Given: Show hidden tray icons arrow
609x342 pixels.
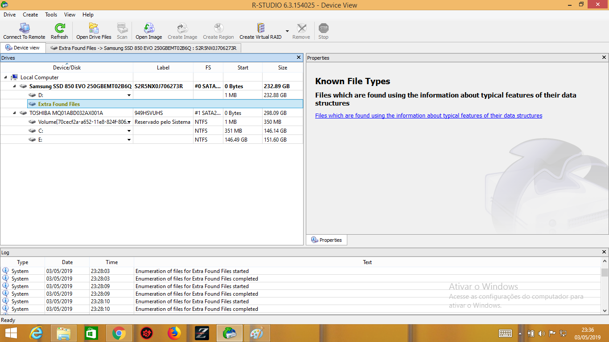Looking at the screenshot, I should click(520, 333).
